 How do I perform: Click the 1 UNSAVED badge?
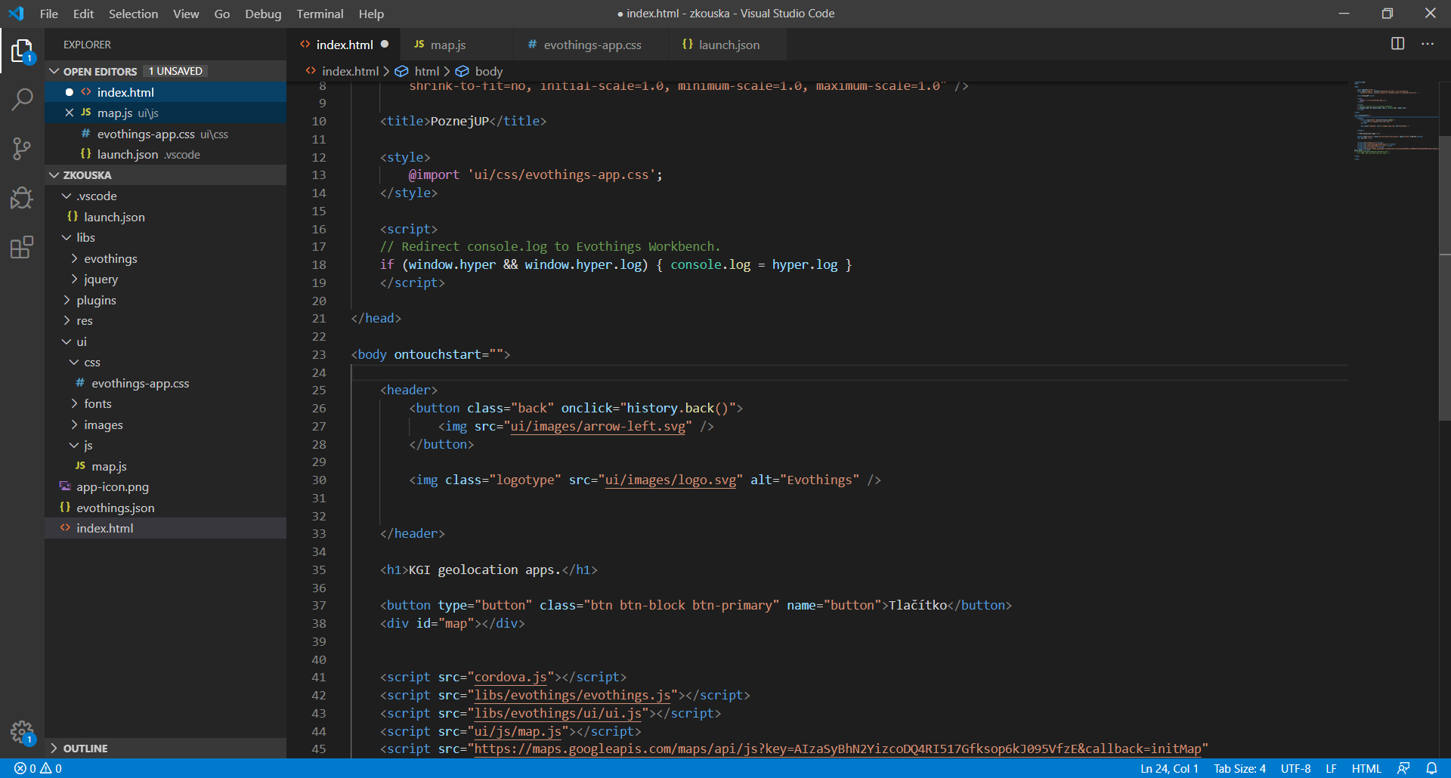click(x=175, y=71)
